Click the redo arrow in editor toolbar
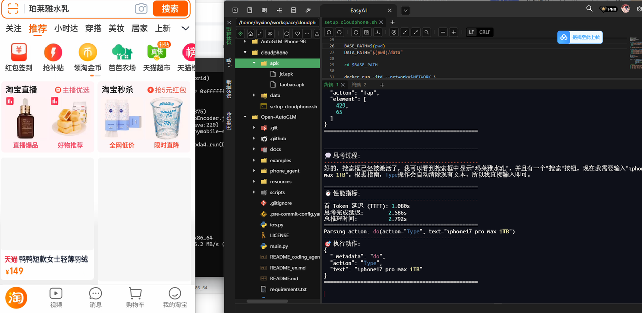This screenshot has width=642, height=313. click(x=340, y=32)
